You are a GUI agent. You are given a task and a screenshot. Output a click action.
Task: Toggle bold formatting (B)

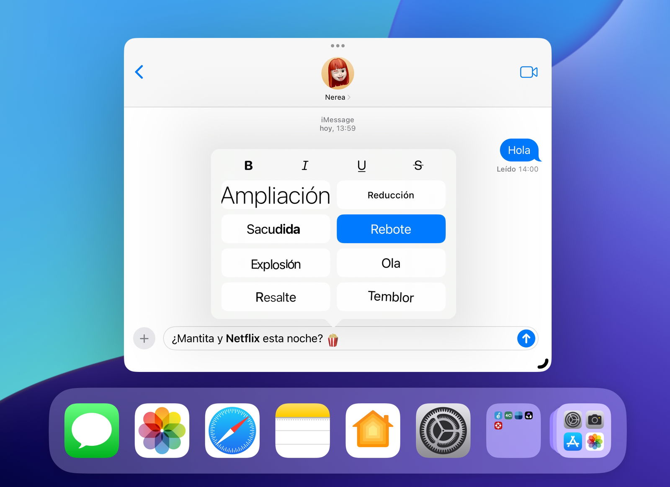(x=248, y=166)
